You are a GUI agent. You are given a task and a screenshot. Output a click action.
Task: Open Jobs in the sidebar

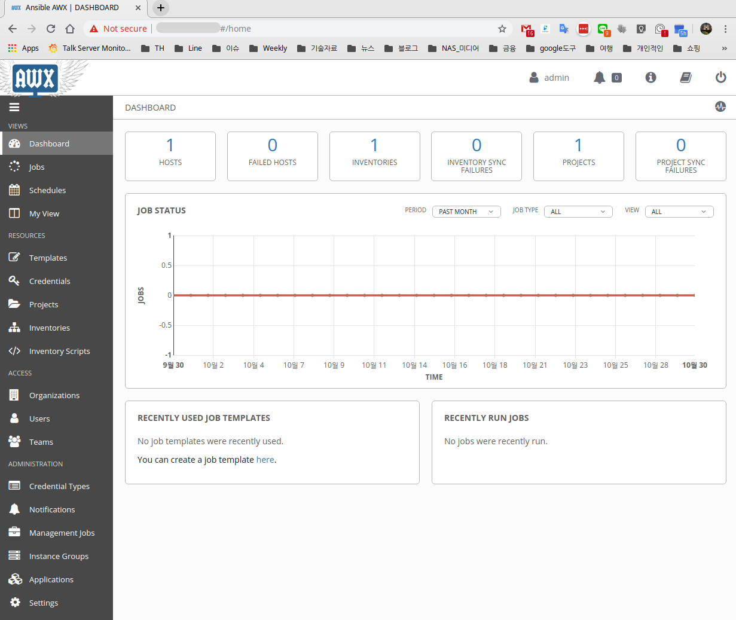(56, 167)
